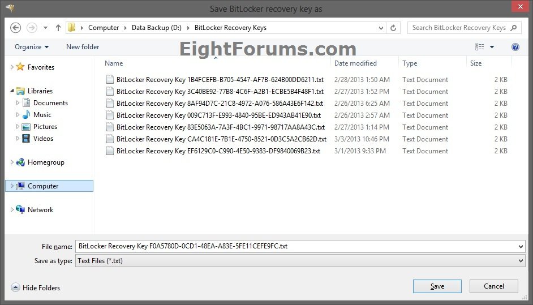Toggle Hide Folders at bottom left
Screen dimensions: 533x305
pos(36,288)
